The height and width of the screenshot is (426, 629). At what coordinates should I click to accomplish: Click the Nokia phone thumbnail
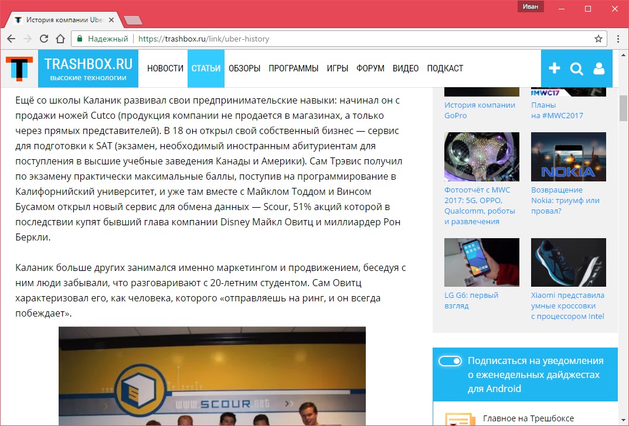(569, 157)
